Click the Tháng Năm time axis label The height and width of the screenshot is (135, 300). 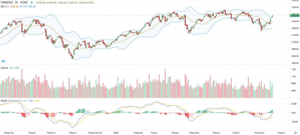(x=194, y=133)
